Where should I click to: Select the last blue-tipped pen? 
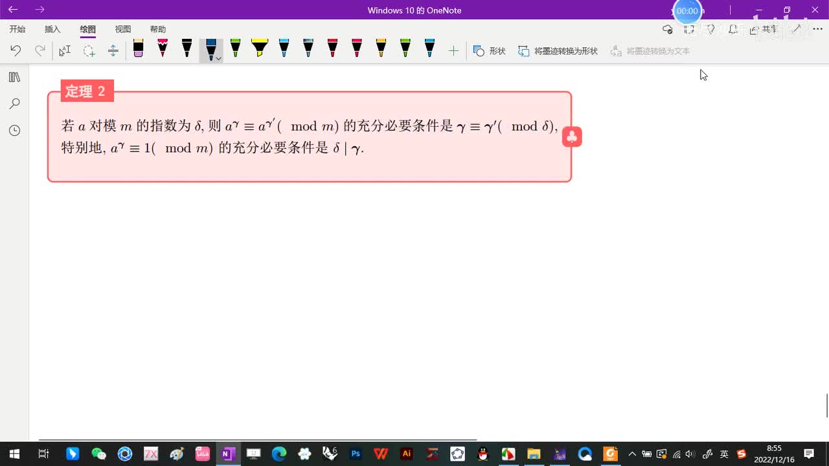[429, 49]
